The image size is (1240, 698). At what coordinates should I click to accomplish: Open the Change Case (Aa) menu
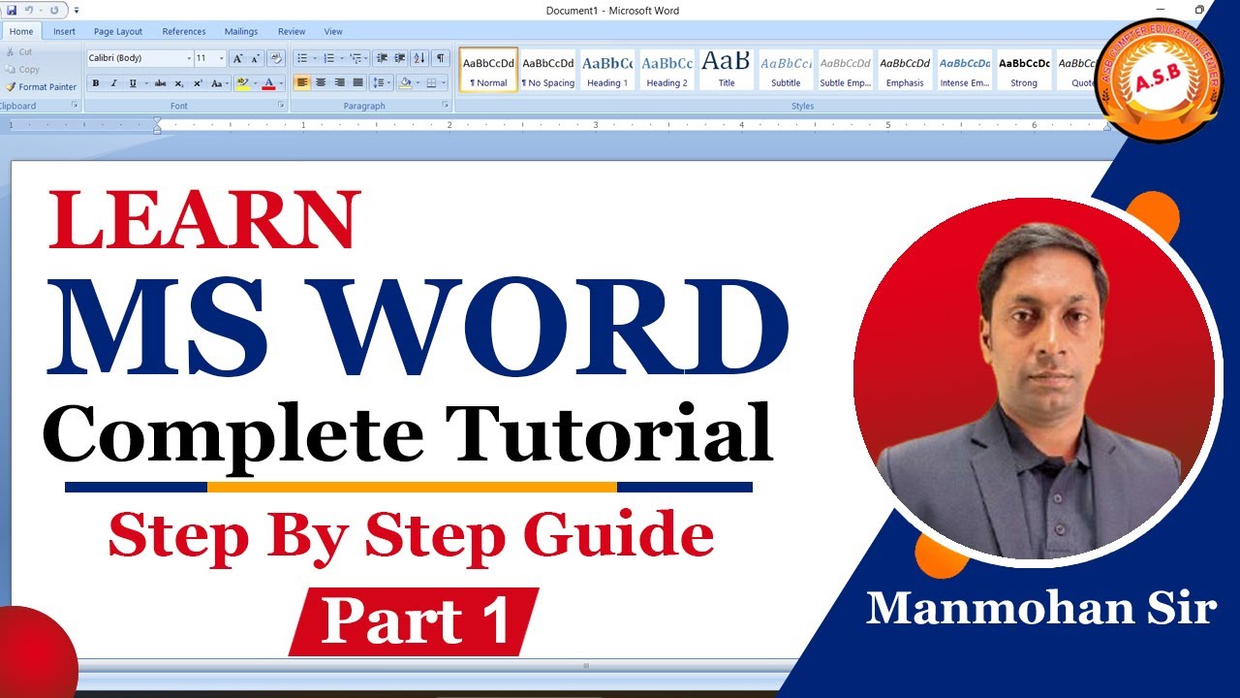pos(217,83)
